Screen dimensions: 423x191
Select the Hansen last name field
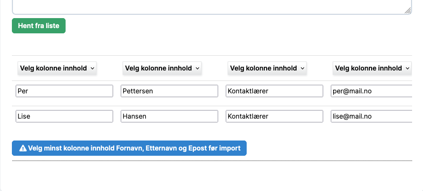pos(169,116)
